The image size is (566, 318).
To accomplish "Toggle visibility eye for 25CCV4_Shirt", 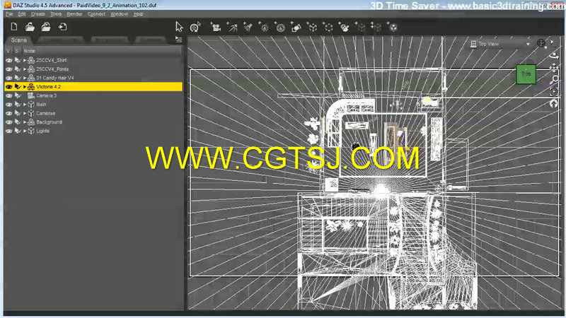I will (9, 60).
